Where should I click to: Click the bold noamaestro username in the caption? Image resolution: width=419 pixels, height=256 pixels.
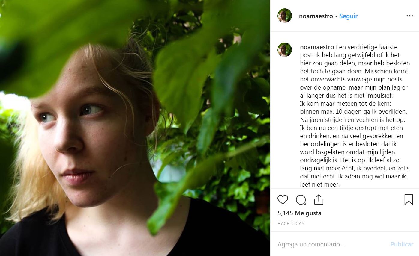(x=317, y=47)
